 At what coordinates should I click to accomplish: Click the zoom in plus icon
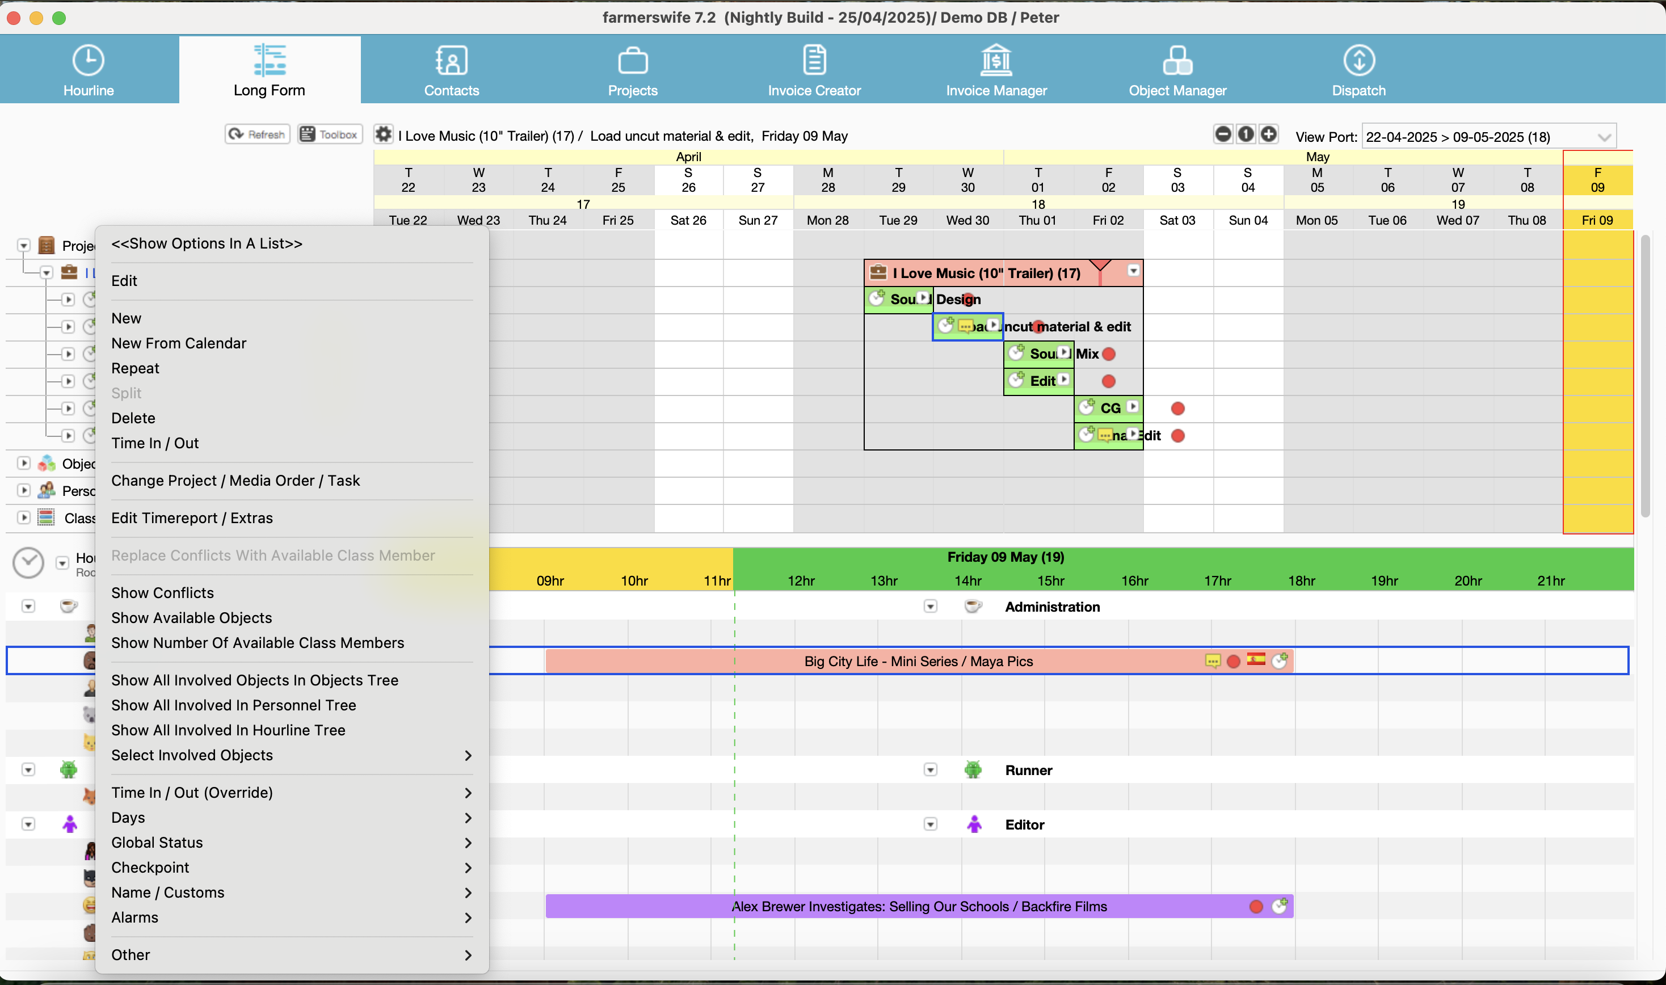1268,134
